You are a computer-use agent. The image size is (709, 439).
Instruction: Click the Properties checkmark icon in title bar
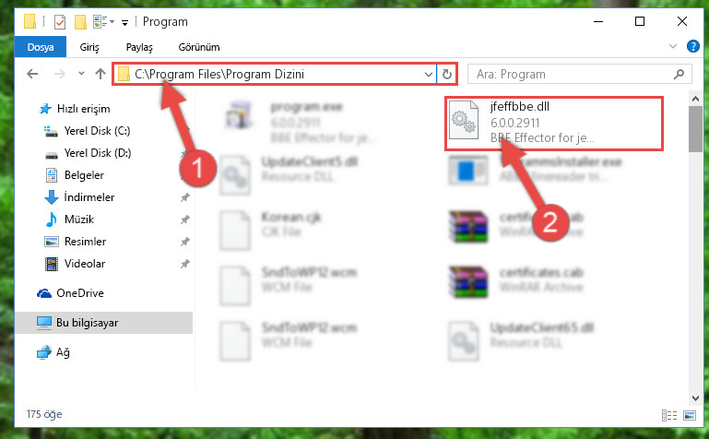pos(60,22)
